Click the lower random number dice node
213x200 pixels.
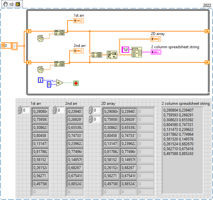pyautogui.click(x=41, y=69)
